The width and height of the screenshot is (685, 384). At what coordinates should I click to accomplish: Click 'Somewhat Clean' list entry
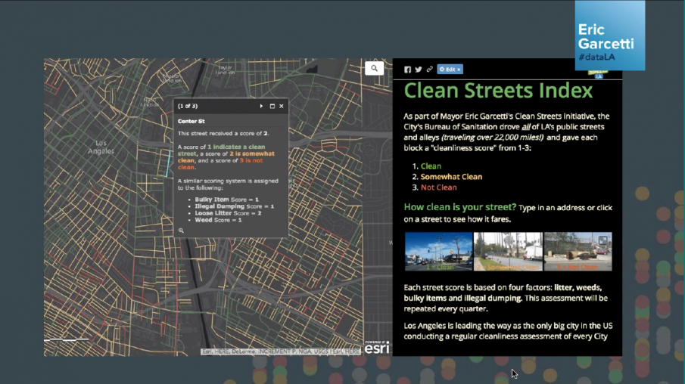click(451, 177)
